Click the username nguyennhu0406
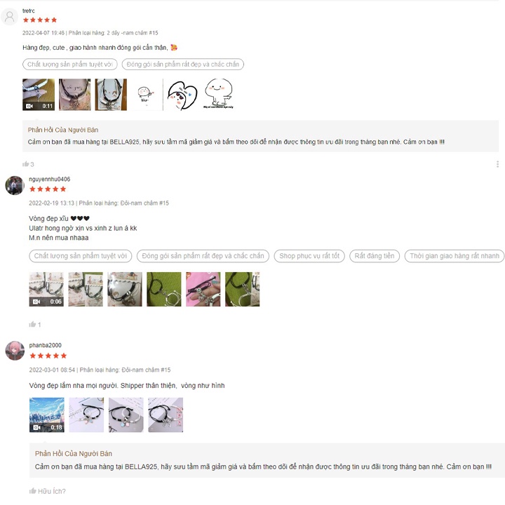This screenshot has height=505, width=505. click(x=49, y=179)
